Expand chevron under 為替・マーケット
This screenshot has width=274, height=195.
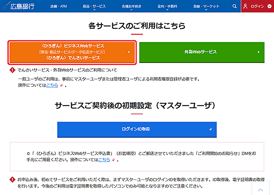pos(206,10)
